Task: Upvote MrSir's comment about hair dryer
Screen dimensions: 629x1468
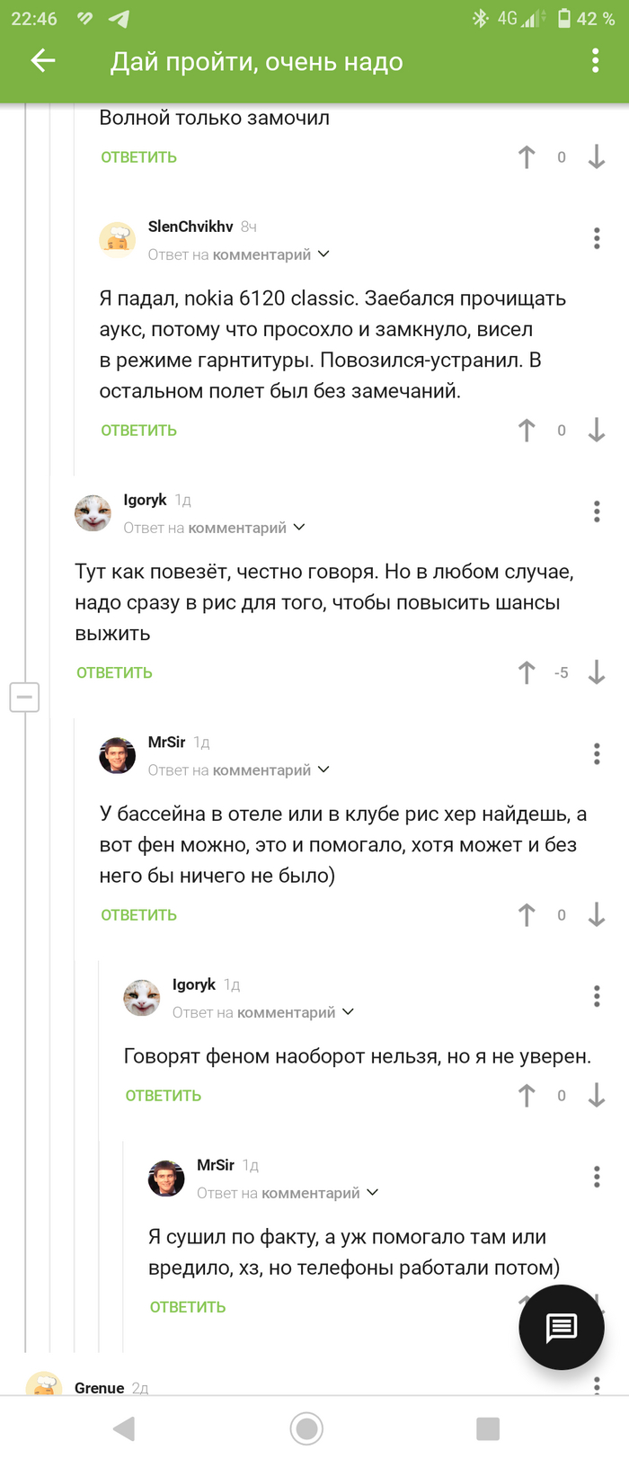Action: click(x=527, y=915)
